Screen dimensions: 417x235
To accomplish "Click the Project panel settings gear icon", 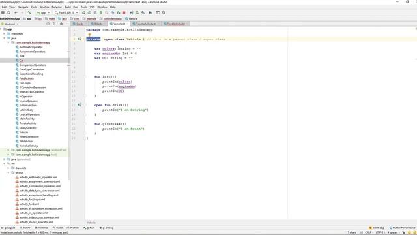I will (61, 23).
